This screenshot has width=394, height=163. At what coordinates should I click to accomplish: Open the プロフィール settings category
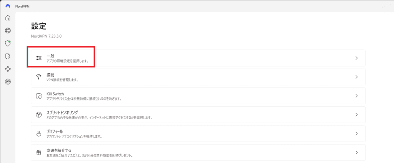click(x=198, y=133)
